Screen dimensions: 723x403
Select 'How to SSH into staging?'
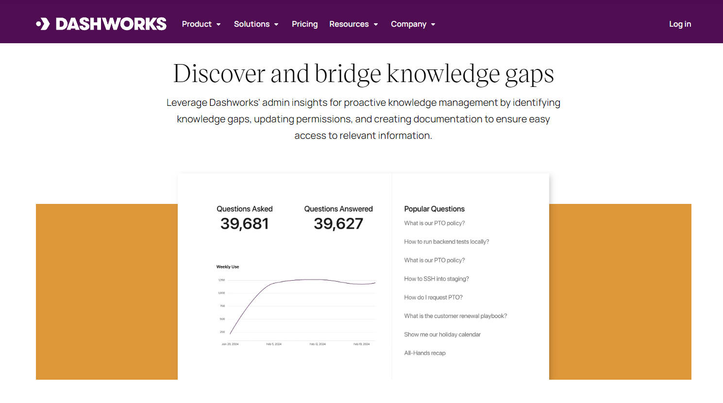(437, 279)
